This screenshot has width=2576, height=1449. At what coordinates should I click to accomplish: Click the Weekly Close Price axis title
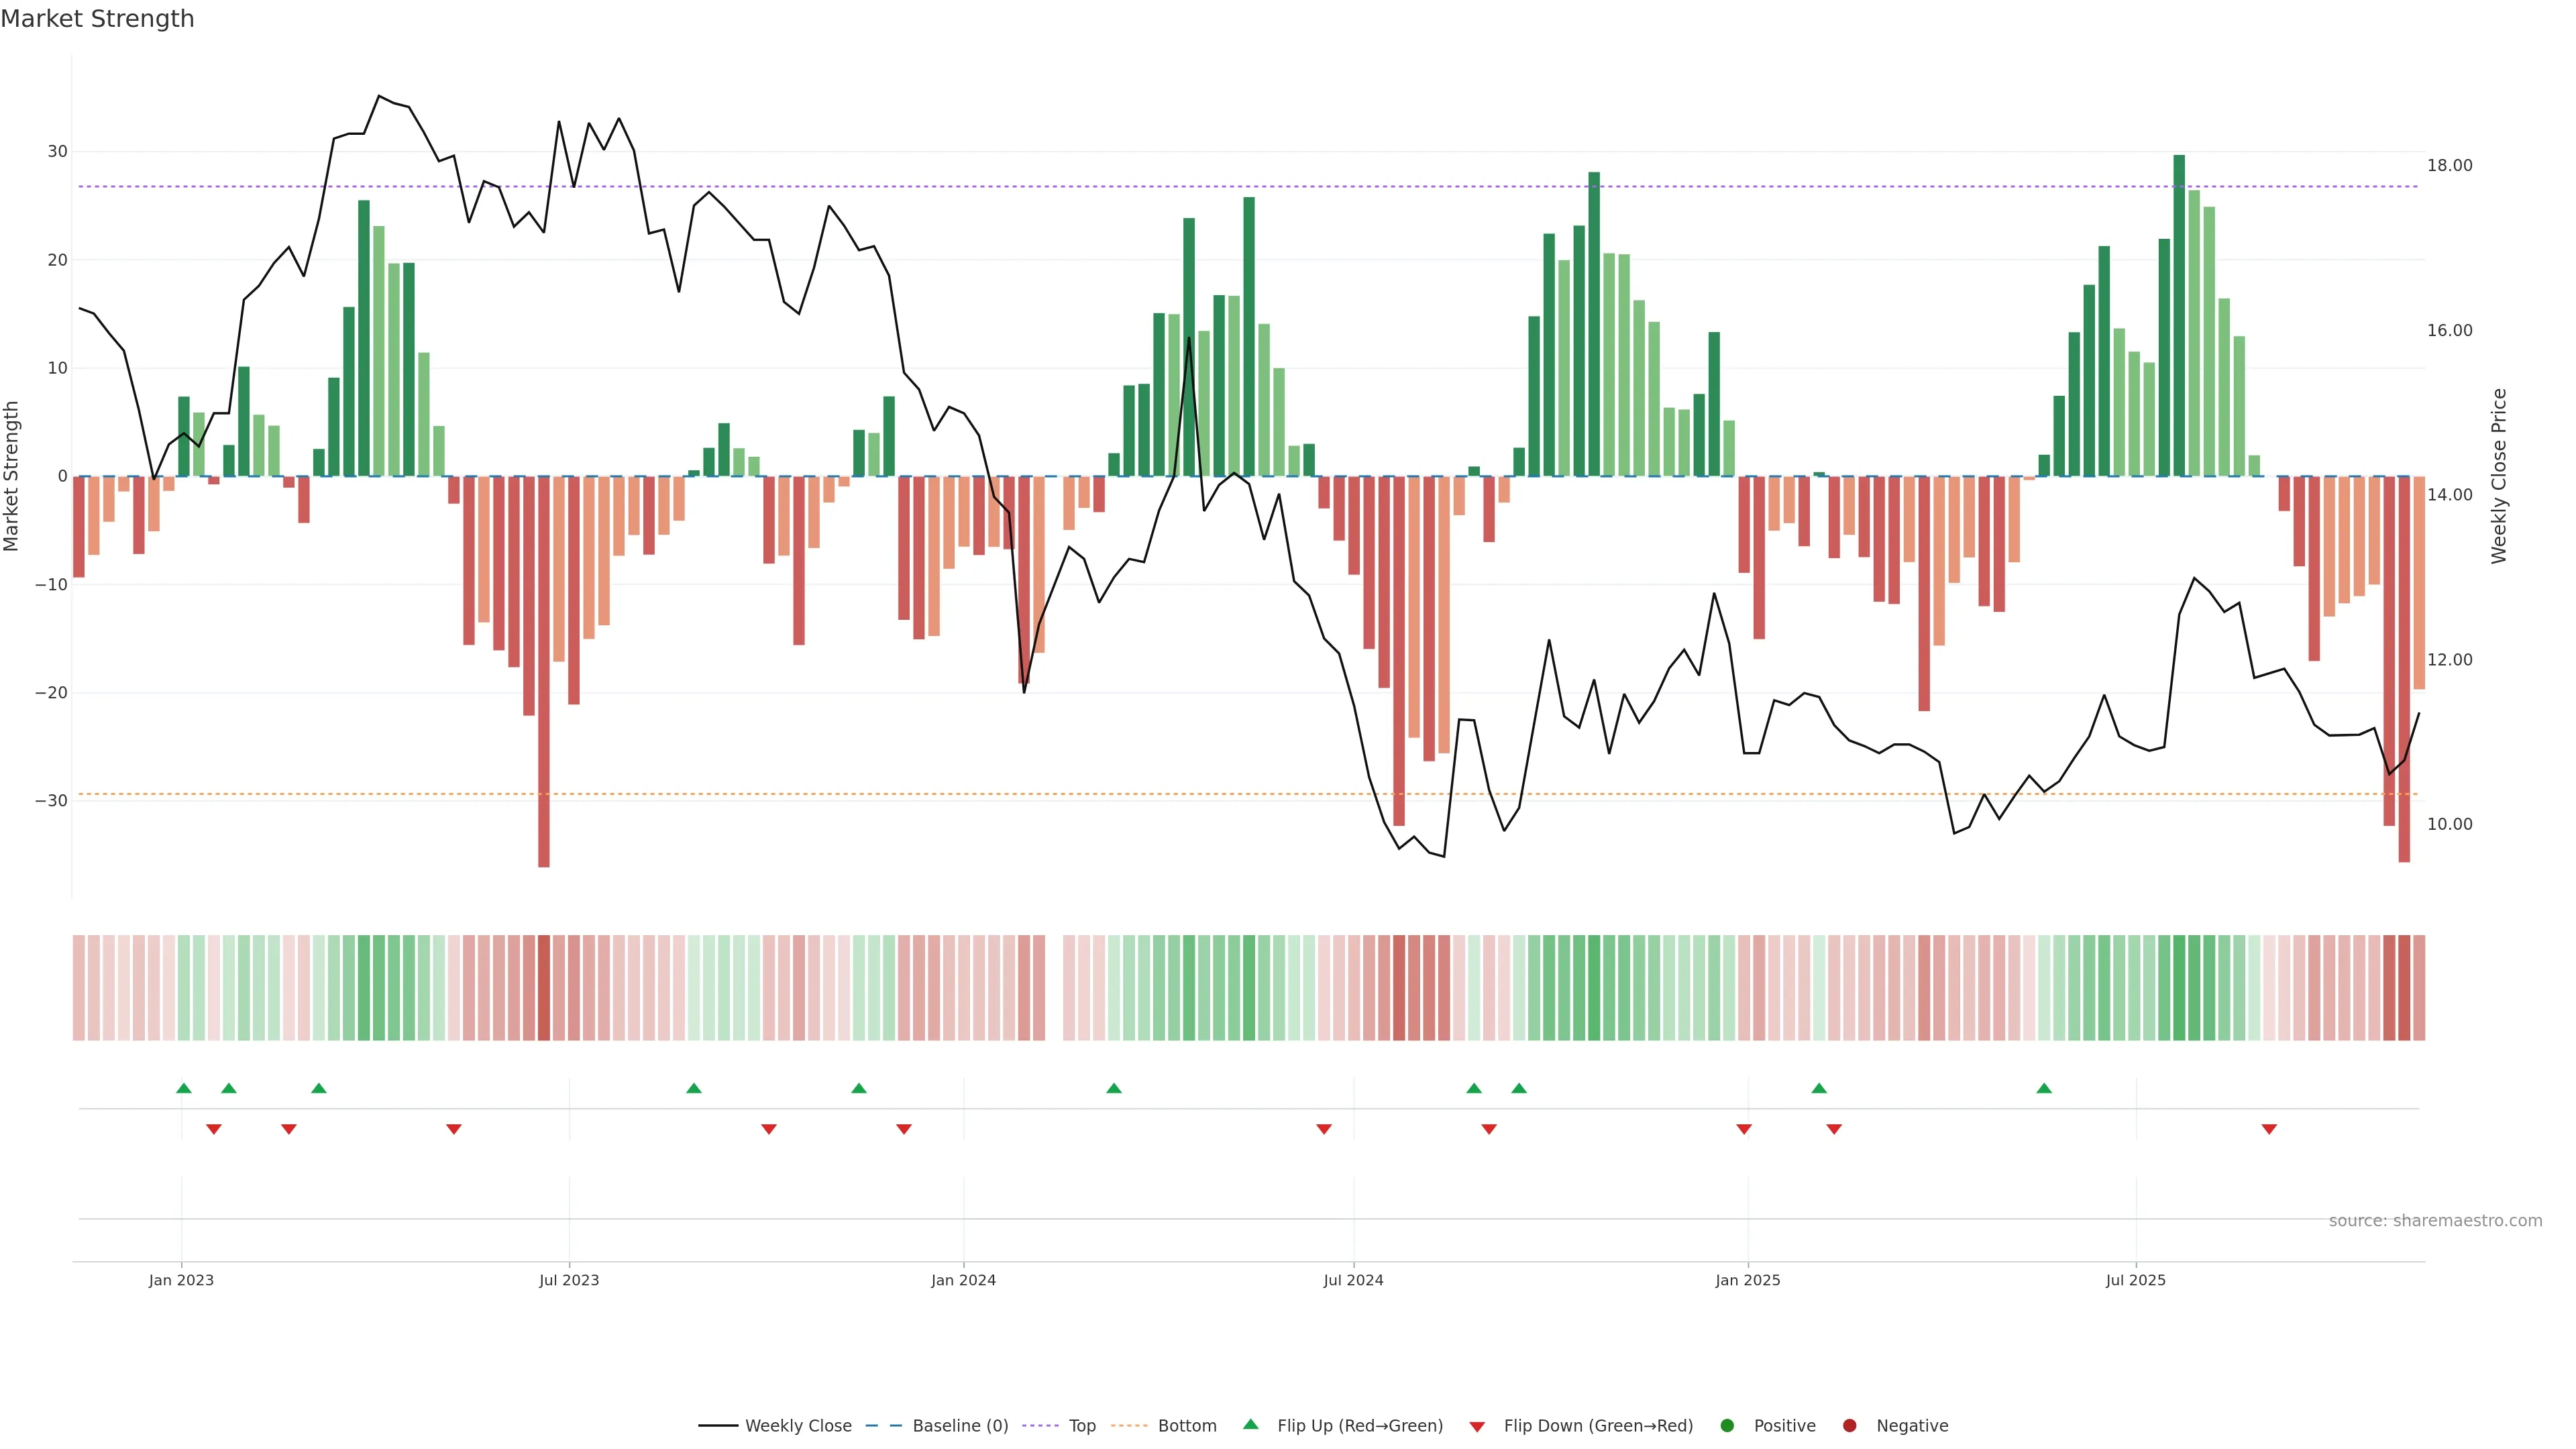2499,476
